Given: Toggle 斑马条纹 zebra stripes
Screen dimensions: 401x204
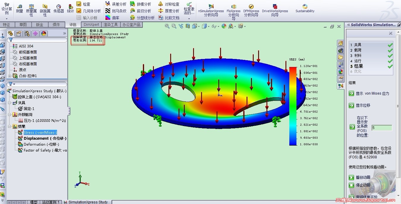Looking at the screenshot, I should pos(116,11).
